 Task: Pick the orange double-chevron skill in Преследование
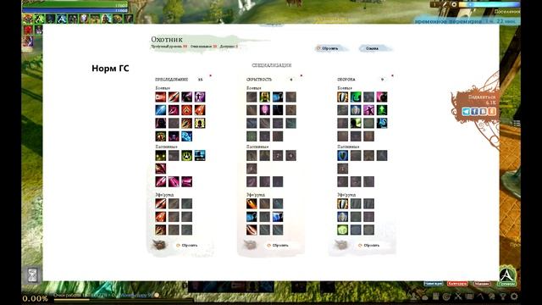pos(186,110)
